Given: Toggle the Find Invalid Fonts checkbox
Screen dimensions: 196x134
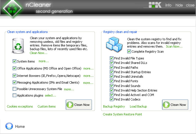Looking at the screenshot, I should pos(112,81).
